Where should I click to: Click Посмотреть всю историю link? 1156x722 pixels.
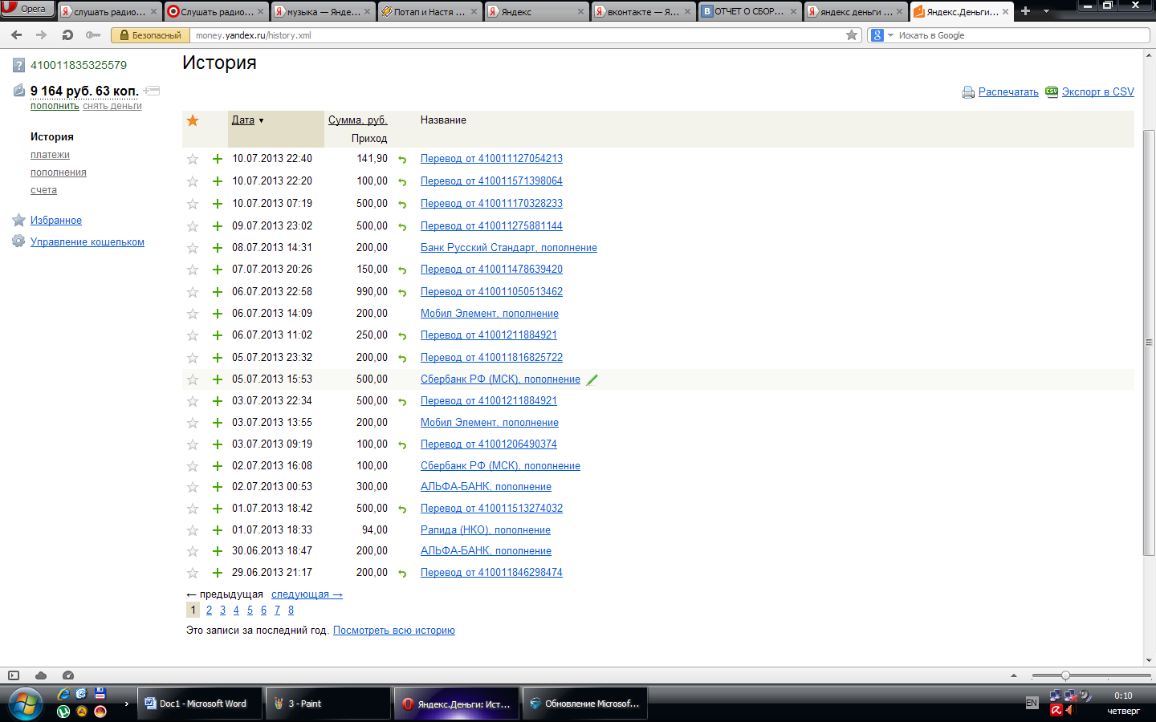click(x=394, y=631)
